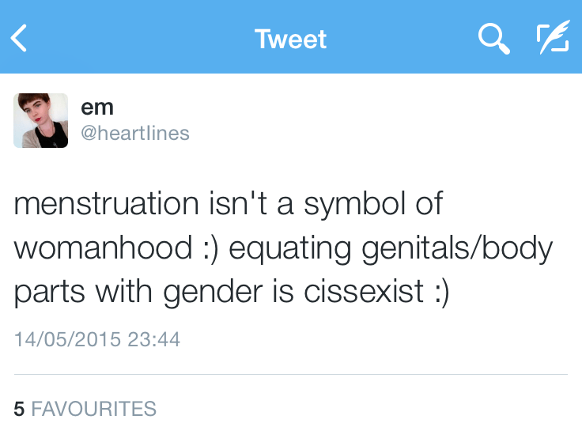Click the number 5 beside FAVOURITES

(x=19, y=409)
